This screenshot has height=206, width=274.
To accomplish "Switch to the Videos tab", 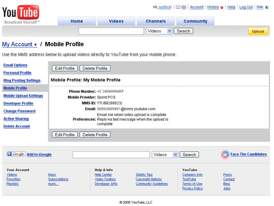I will (x=116, y=21).
